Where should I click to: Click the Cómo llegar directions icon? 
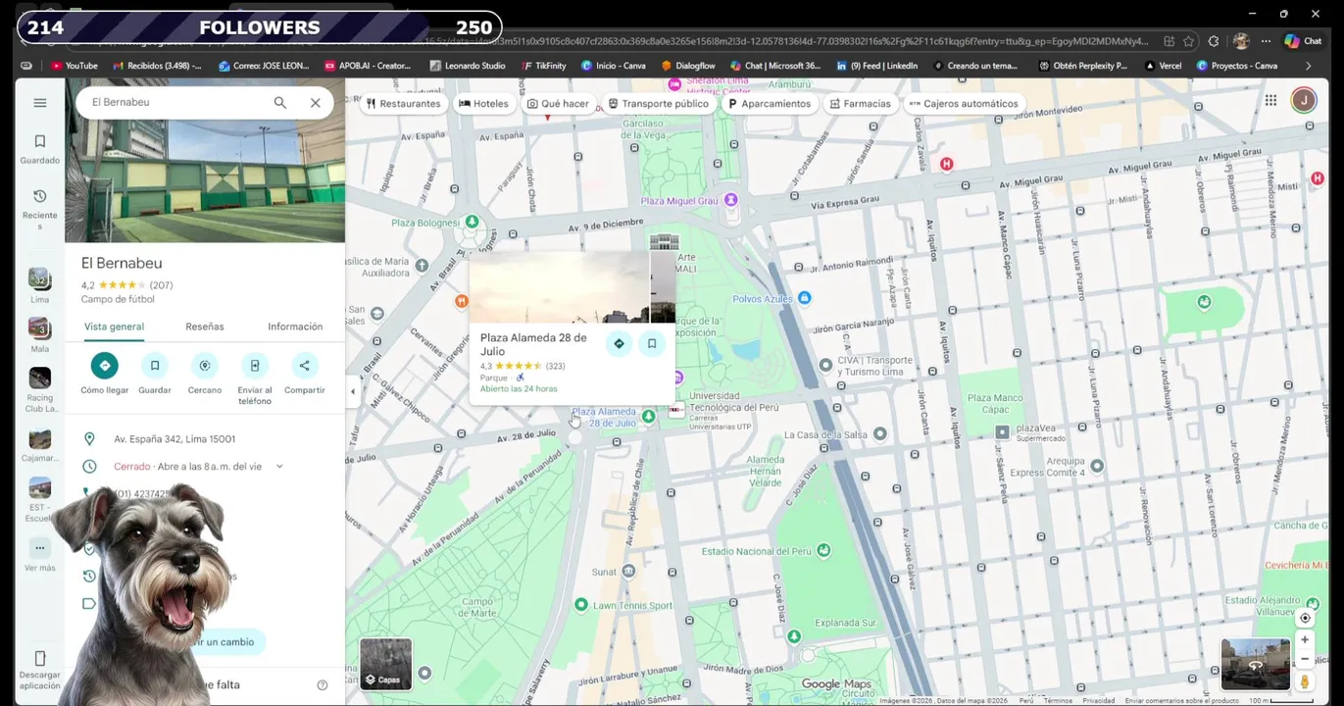pyautogui.click(x=105, y=366)
